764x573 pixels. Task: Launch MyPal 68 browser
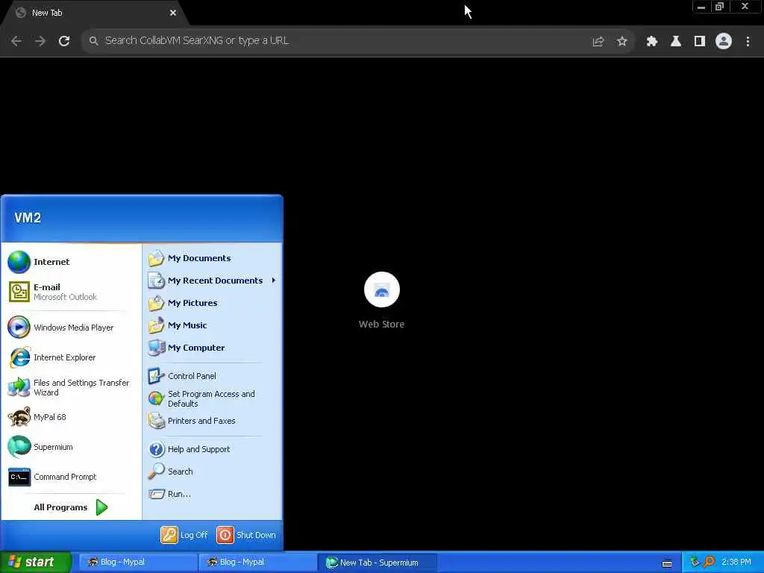71,417
